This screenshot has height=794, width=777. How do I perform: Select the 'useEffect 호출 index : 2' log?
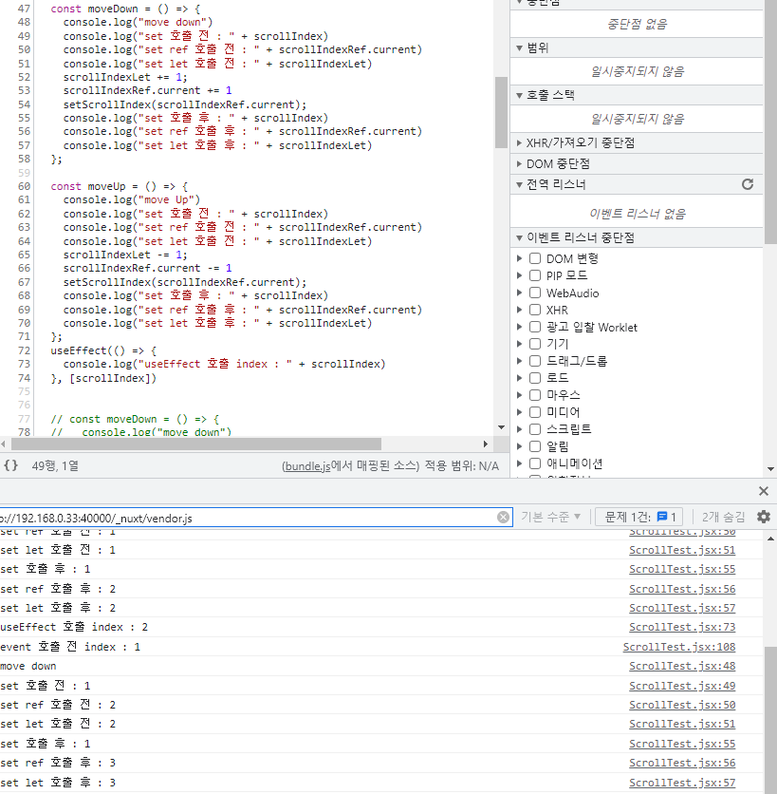tap(74, 627)
